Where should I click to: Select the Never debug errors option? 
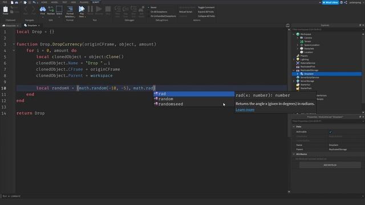point(153,7)
